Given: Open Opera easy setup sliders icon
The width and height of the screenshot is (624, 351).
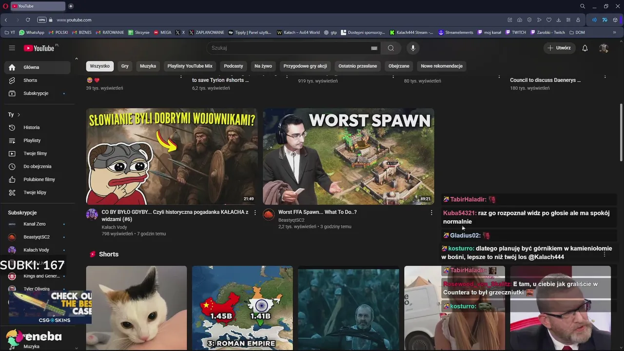Looking at the screenshot, I should pos(568,20).
